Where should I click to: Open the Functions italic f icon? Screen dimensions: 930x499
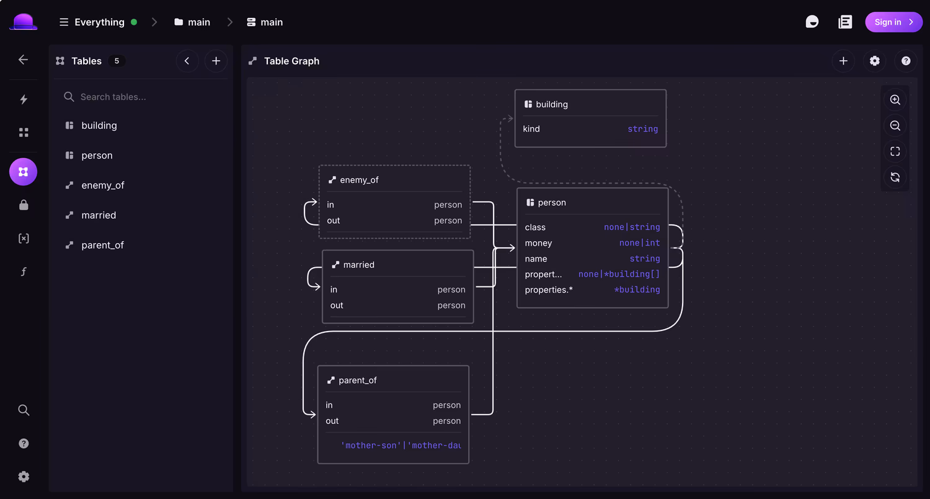pos(24,272)
